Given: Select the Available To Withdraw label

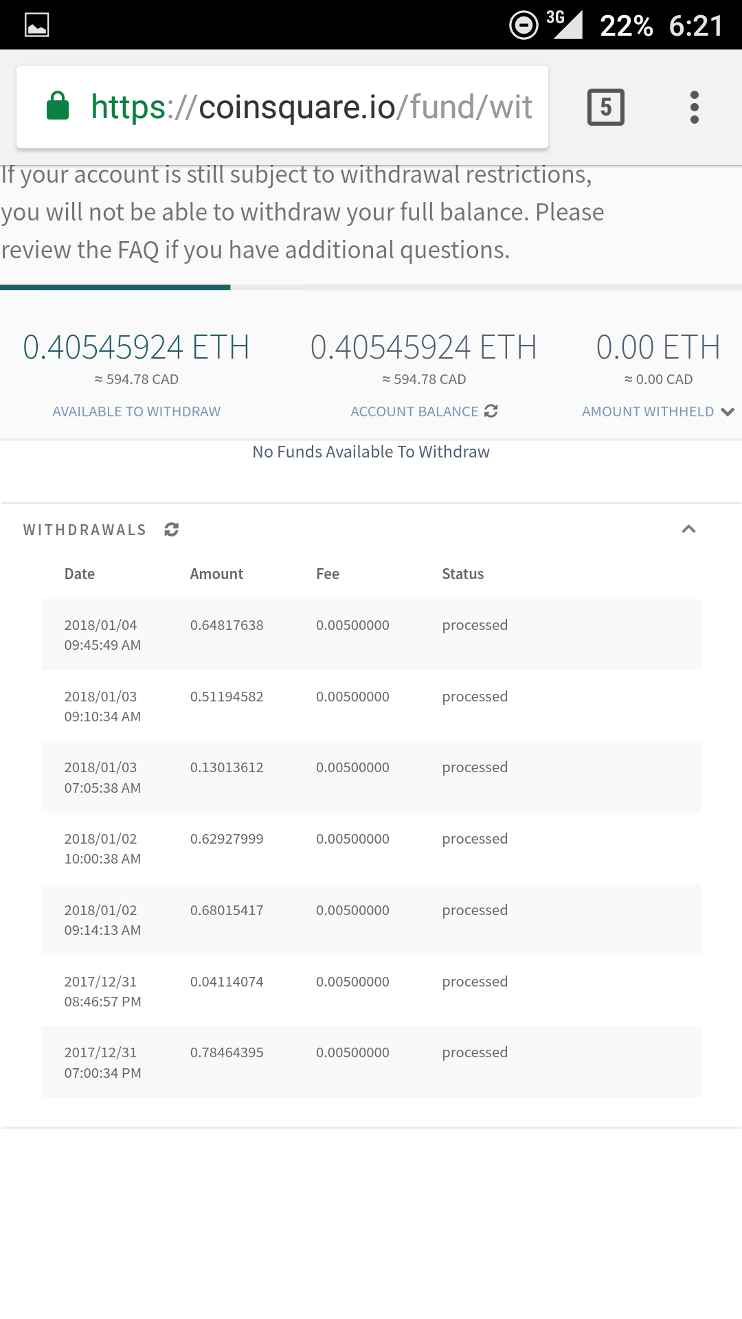Looking at the screenshot, I should click(137, 412).
